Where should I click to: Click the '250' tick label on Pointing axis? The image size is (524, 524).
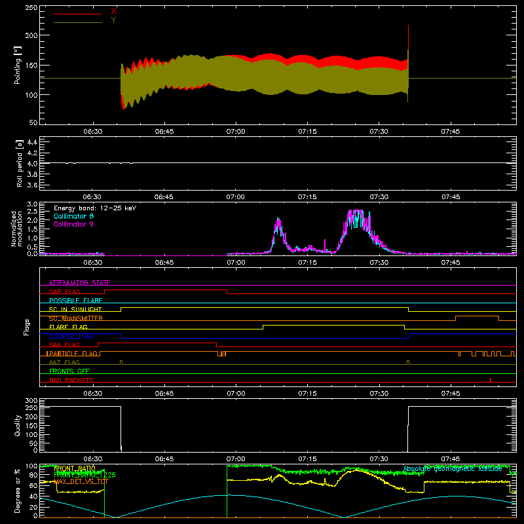[31, 8]
